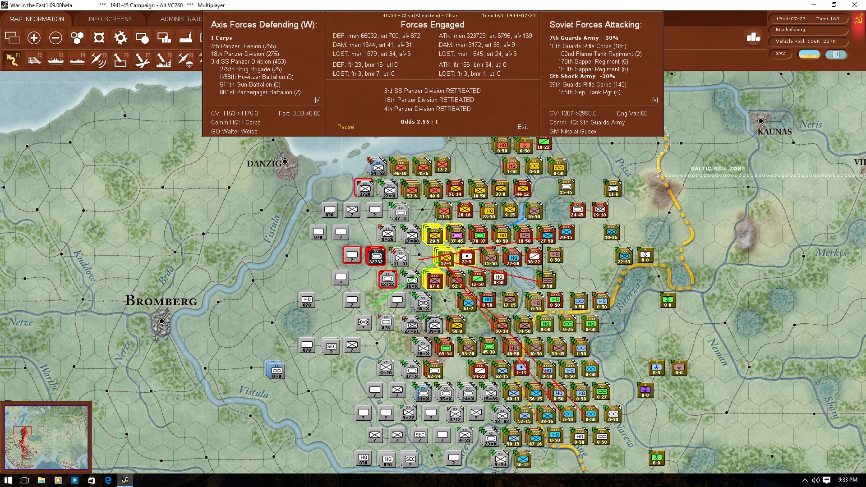Select Air recon mode (F5)
This screenshot has height=487, width=866.
coord(99,60)
